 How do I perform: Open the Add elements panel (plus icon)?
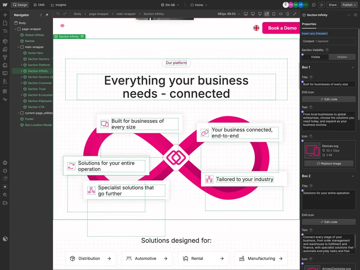(x=5, y=15)
